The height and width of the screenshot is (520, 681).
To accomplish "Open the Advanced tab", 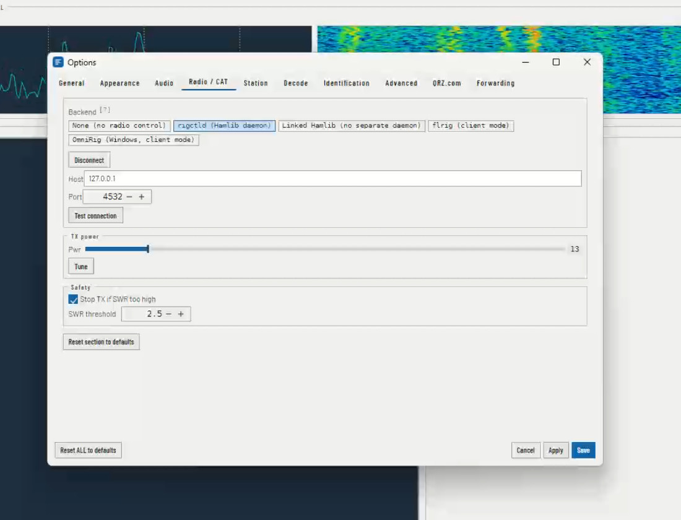I will [401, 83].
